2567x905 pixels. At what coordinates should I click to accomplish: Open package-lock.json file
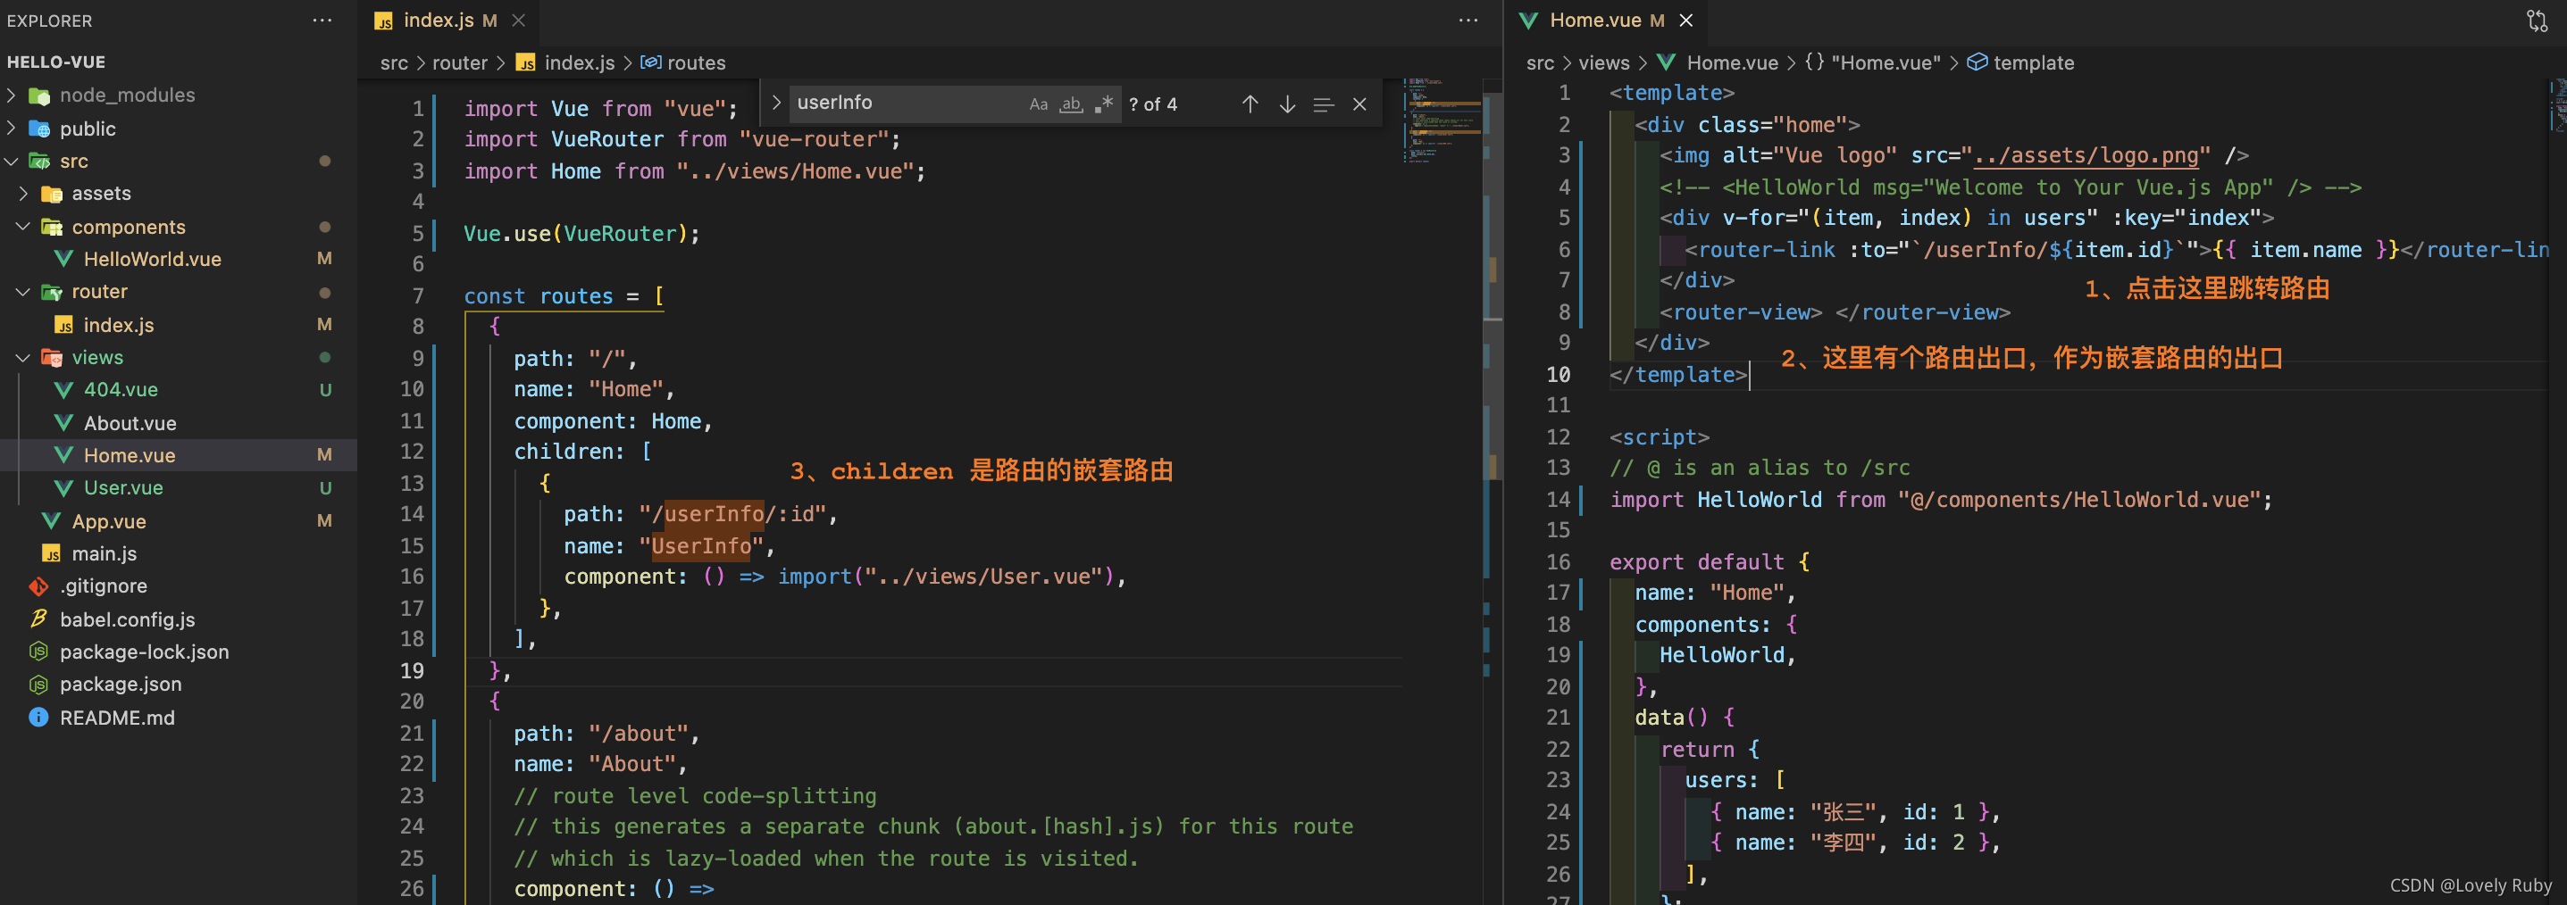coord(144,652)
